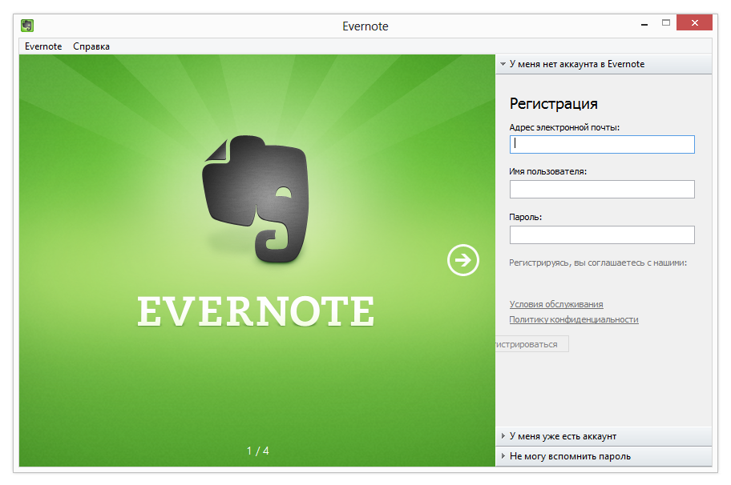Screen dimensions: 731x485
Task: Focus the 'Адрес электронной почты' input field
Action: coord(602,144)
